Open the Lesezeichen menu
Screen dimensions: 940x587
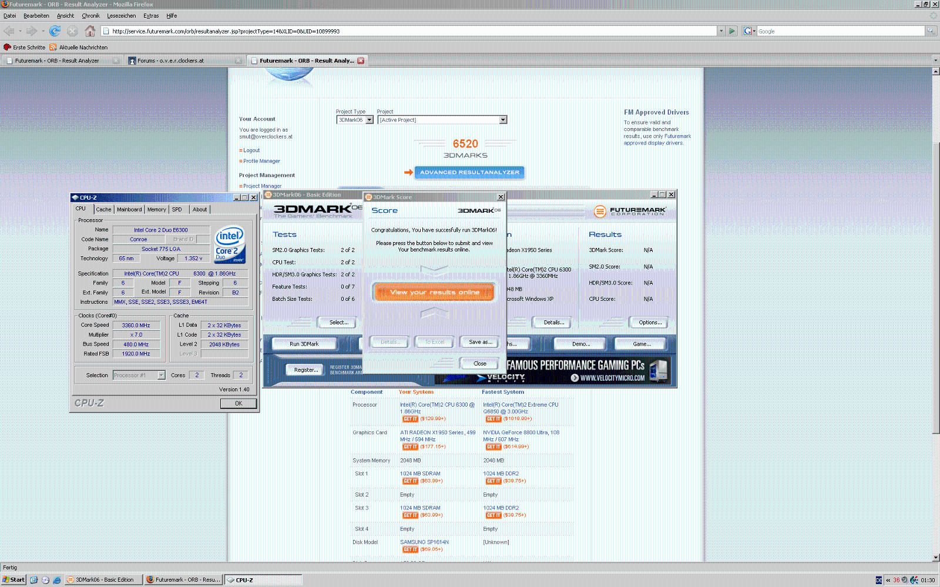point(122,16)
